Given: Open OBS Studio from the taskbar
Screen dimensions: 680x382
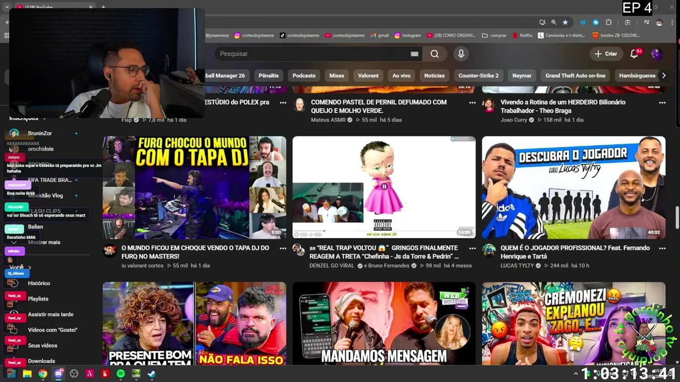Looking at the screenshot, I should (x=74, y=374).
